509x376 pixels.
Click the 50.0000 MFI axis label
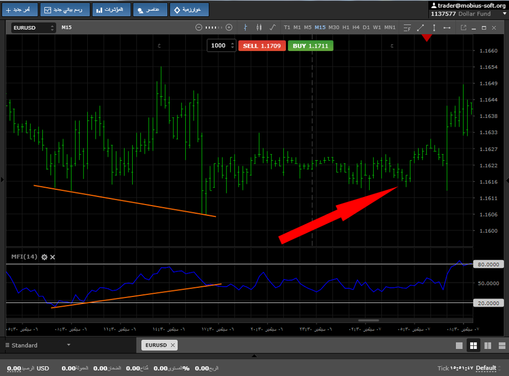(488, 283)
